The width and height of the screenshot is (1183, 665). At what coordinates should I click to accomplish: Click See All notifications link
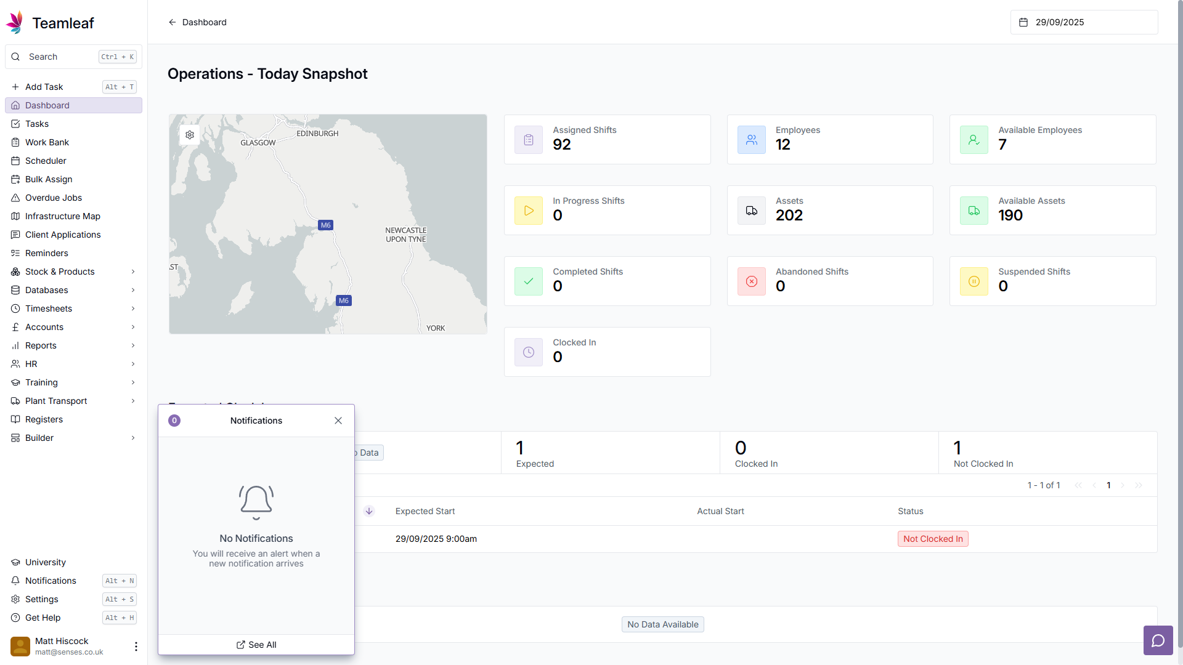[x=256, y=645]
